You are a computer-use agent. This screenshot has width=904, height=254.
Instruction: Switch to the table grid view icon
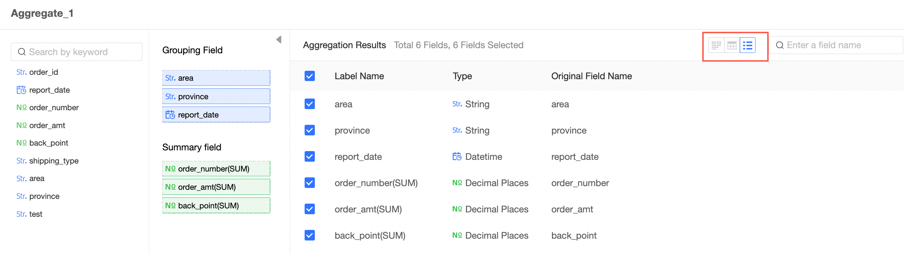point(732,45)
